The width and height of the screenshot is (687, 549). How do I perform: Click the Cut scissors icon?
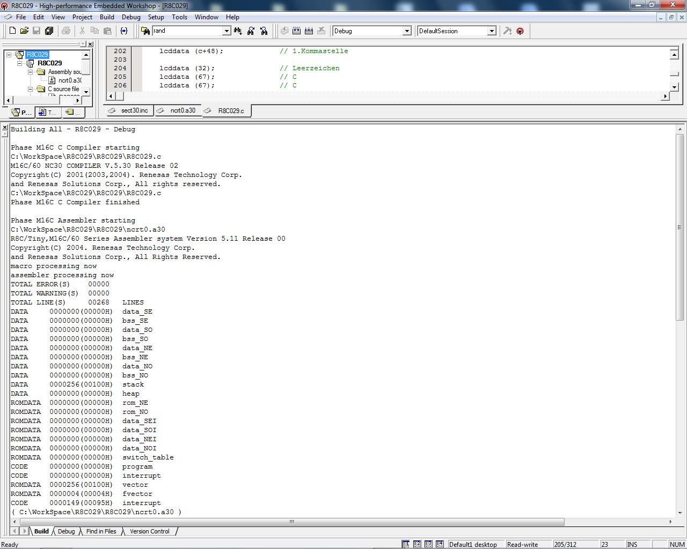(83, 31)
